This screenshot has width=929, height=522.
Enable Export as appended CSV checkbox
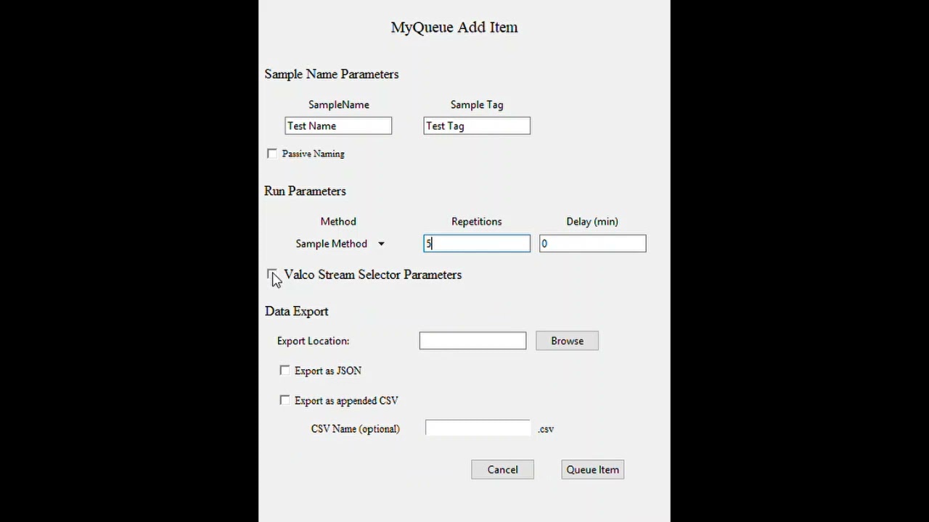tap(285, 400)
